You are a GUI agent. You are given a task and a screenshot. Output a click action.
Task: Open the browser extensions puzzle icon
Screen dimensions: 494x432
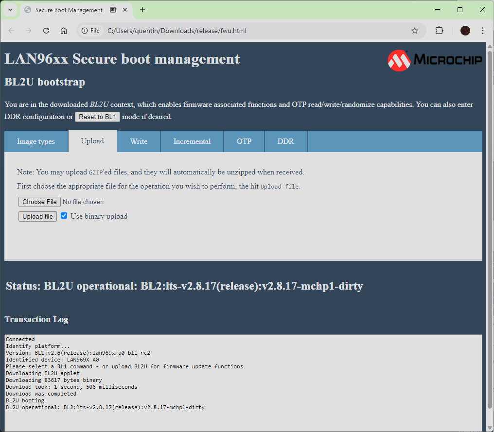[439, 31]
